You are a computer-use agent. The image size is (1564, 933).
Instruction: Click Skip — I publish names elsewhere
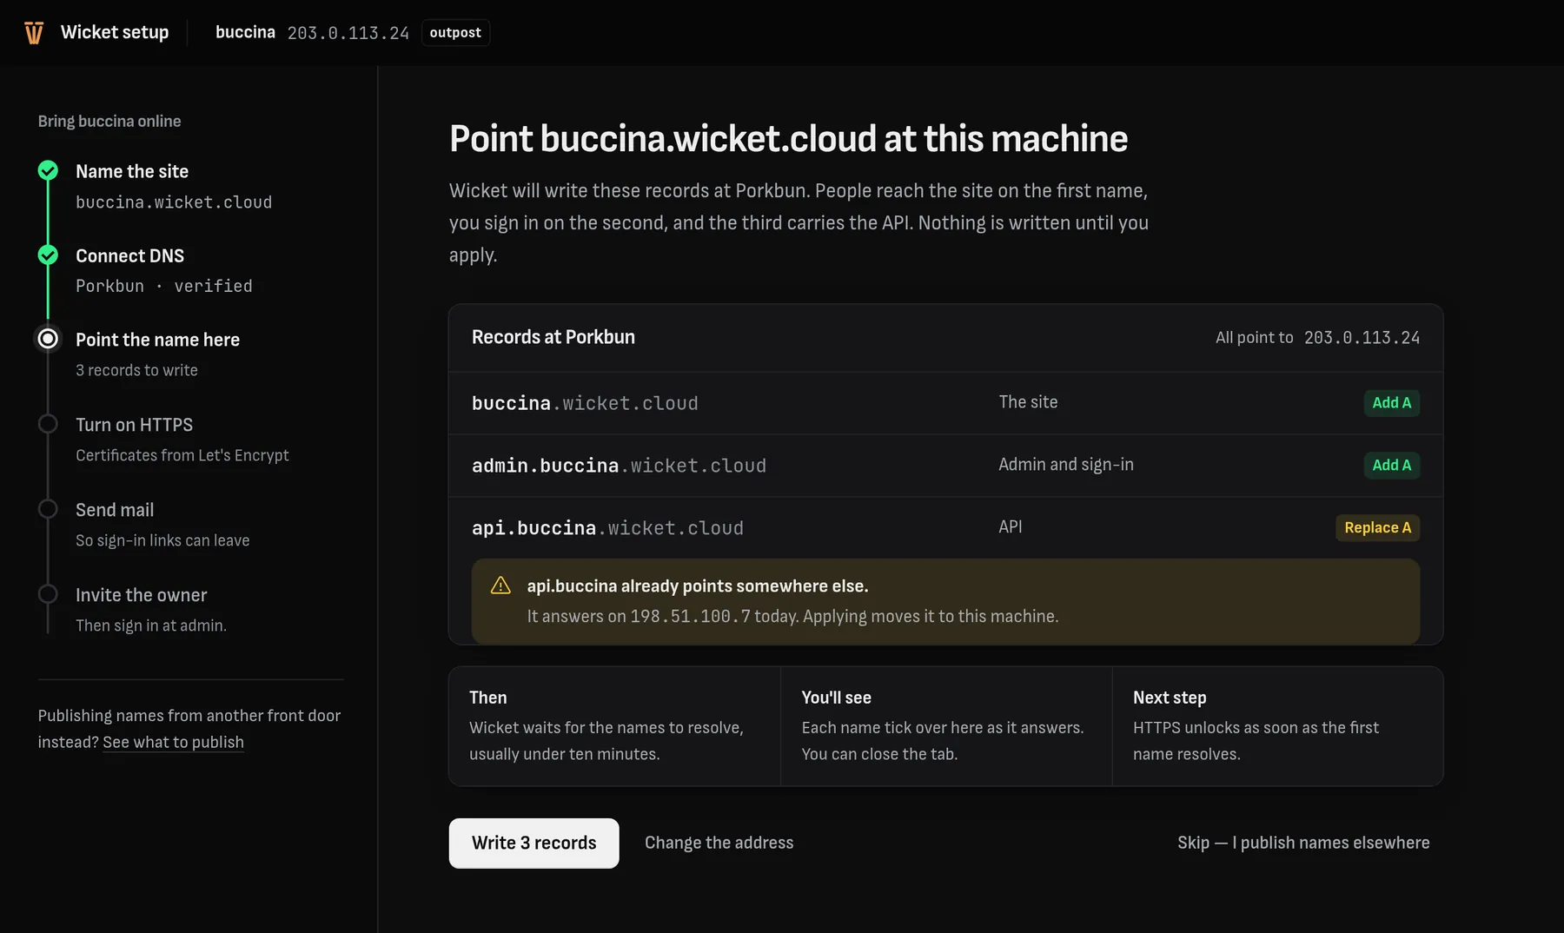(x=1303, y=843)
